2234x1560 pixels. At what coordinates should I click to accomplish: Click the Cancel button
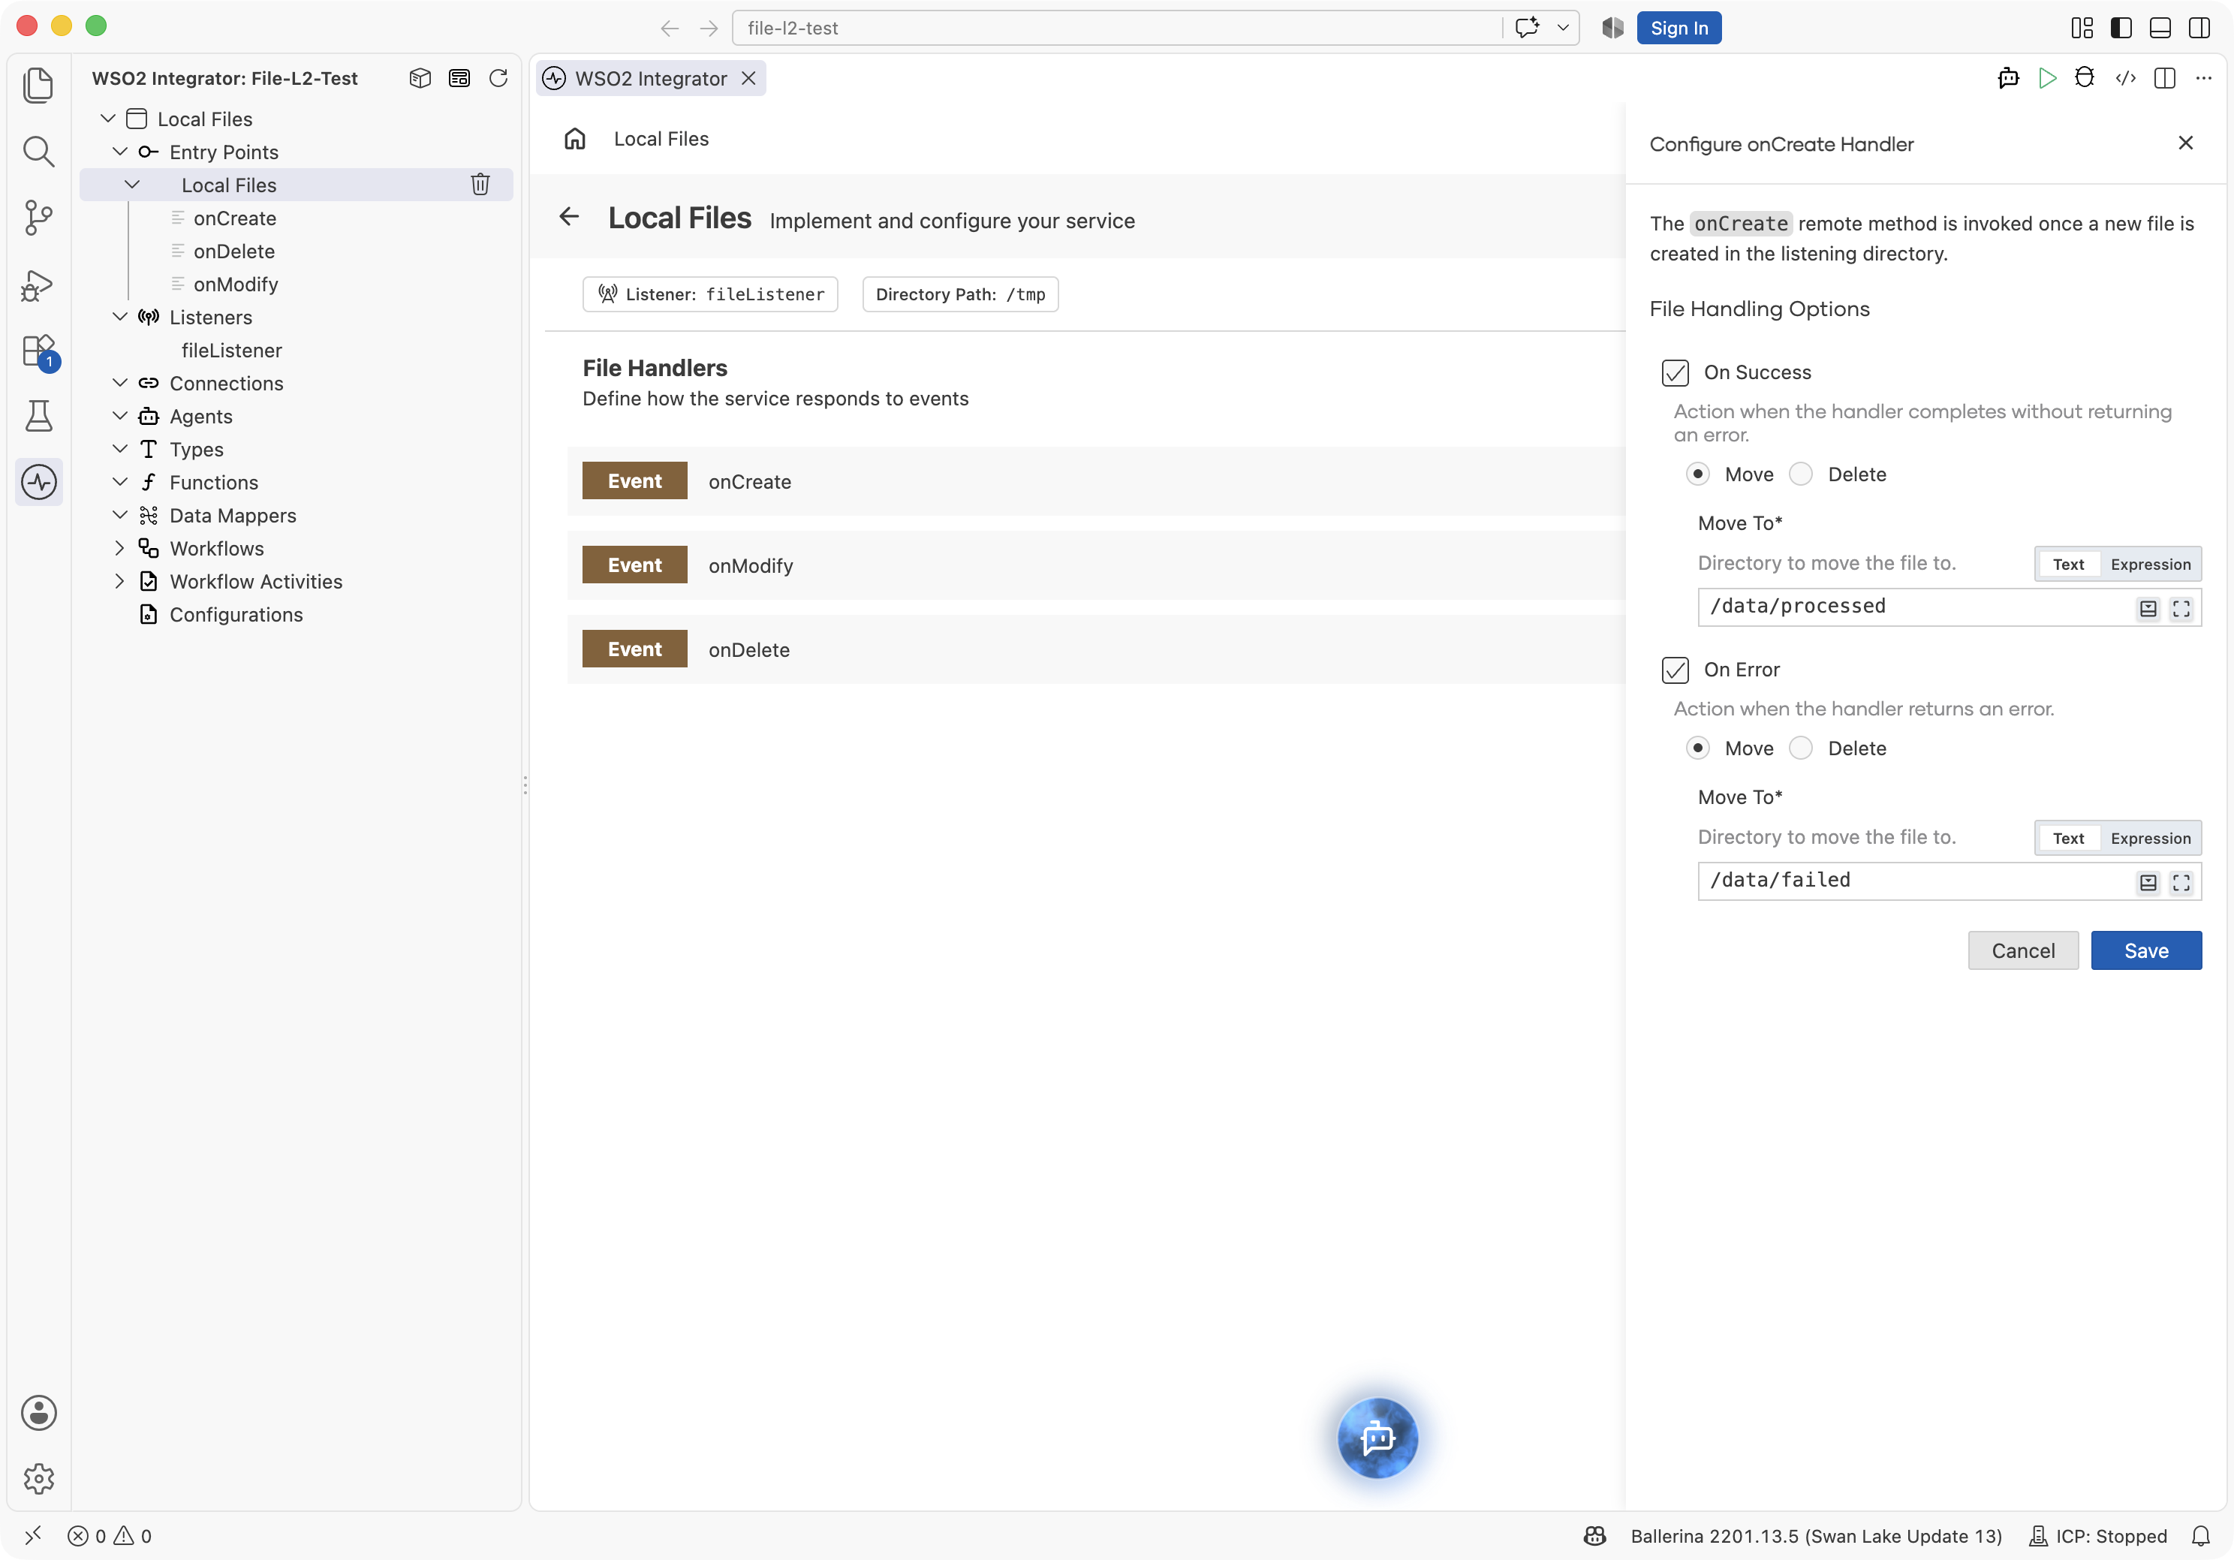(x=2023, y=951)
